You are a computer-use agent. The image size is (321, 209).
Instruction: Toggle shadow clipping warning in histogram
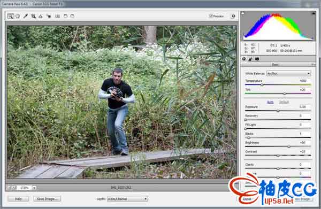[x=242, y=13]
